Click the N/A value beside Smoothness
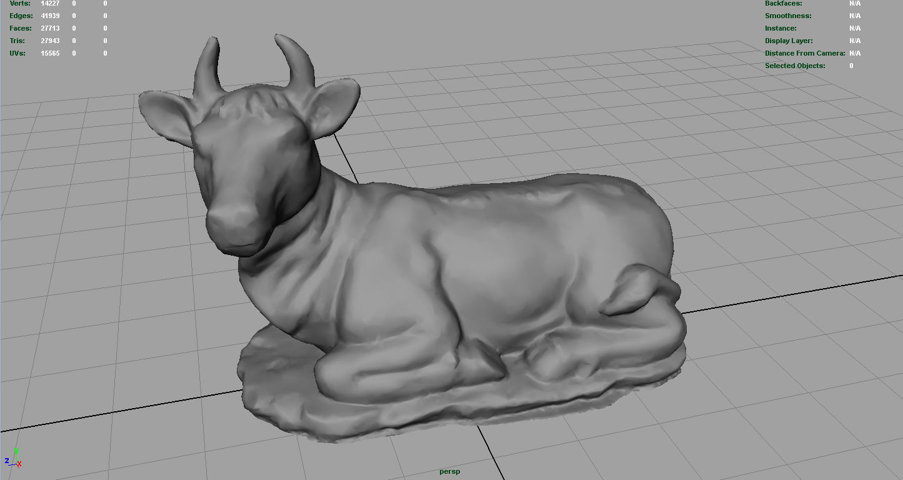The image size is (903, 480). (x=855, y=16)
